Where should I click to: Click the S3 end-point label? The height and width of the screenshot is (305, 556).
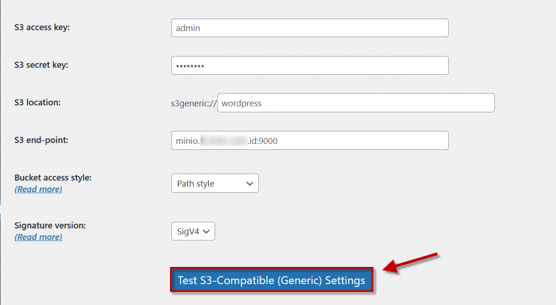(x=41, y=140)
